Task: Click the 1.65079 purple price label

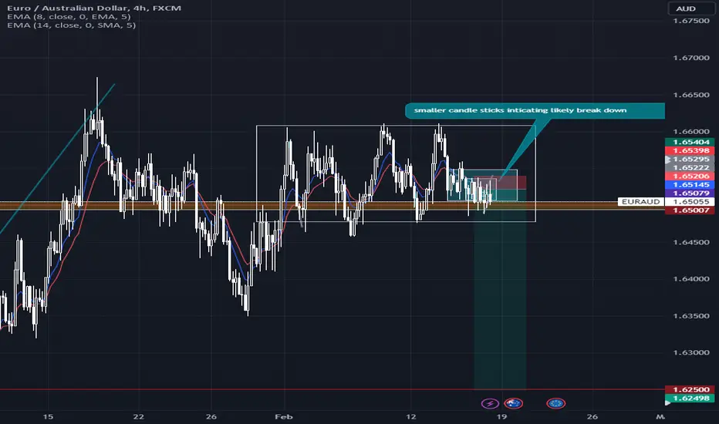Action: click(690, 193)
